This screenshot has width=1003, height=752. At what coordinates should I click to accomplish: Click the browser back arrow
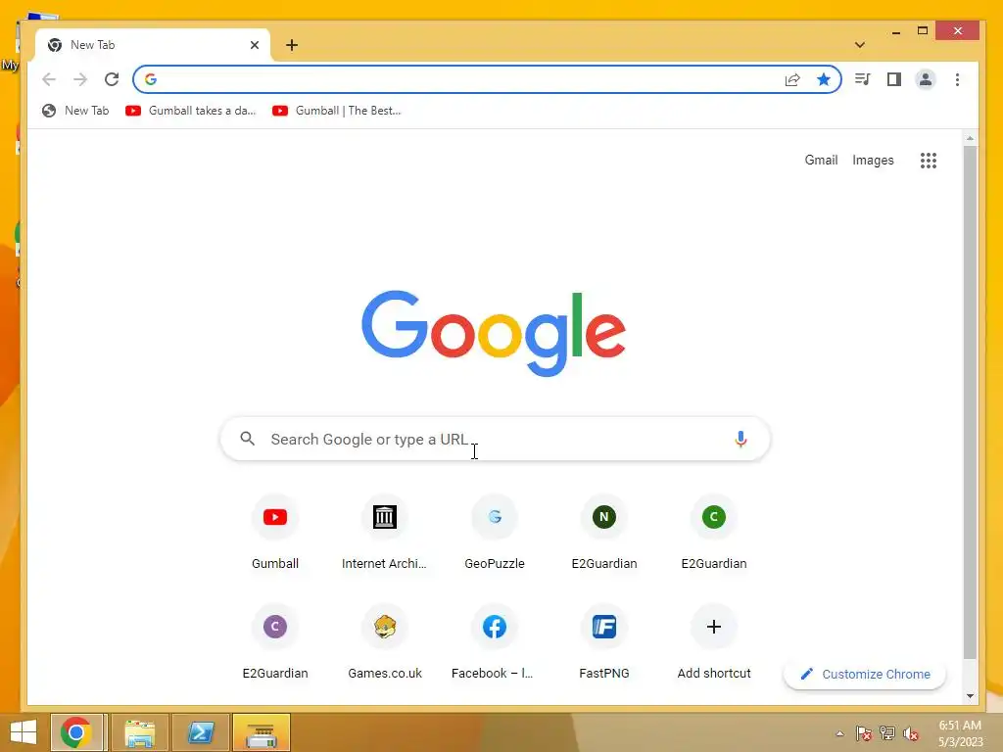pos(49,79)
